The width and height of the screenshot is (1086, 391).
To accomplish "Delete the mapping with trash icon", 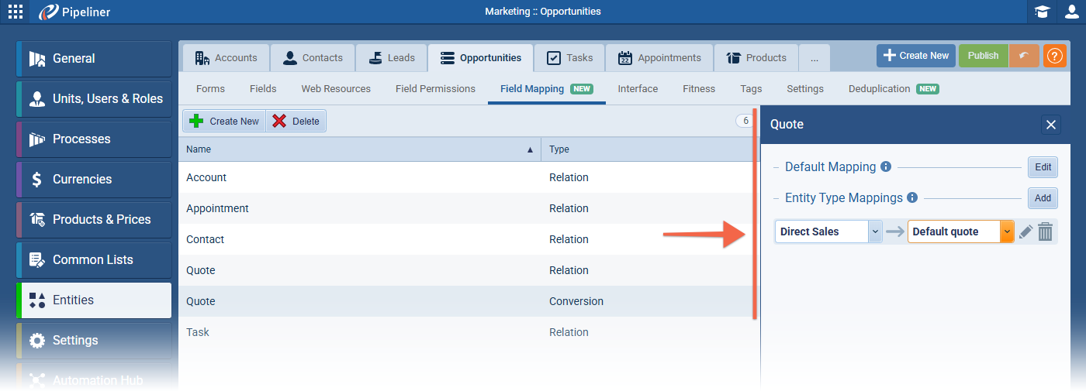I will [1045, 232].
